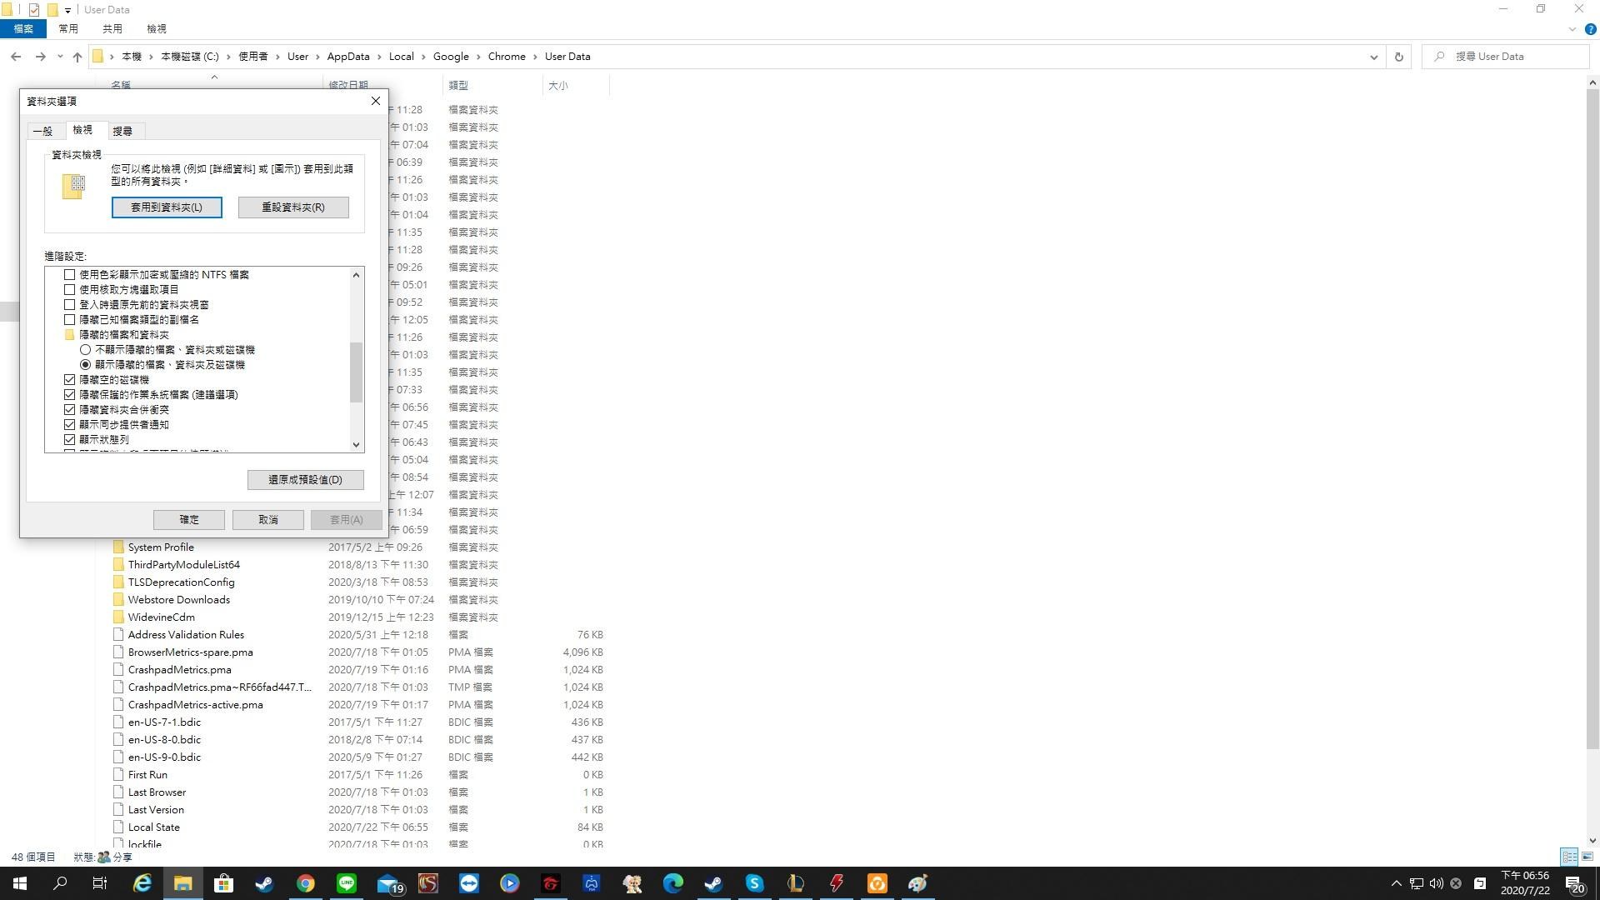Screen dimensions: 1600x900
Task: Enable the 隱藏已知檔案類型的副檔名 checkbox
Action: pyautogui.click(x=70, y=319)
